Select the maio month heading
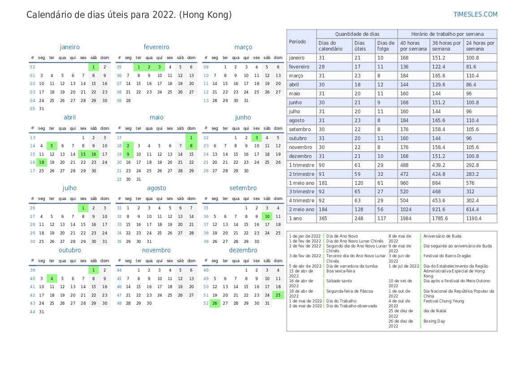The width and height of the screenshot is (524, 370). (x=156, y=117)
